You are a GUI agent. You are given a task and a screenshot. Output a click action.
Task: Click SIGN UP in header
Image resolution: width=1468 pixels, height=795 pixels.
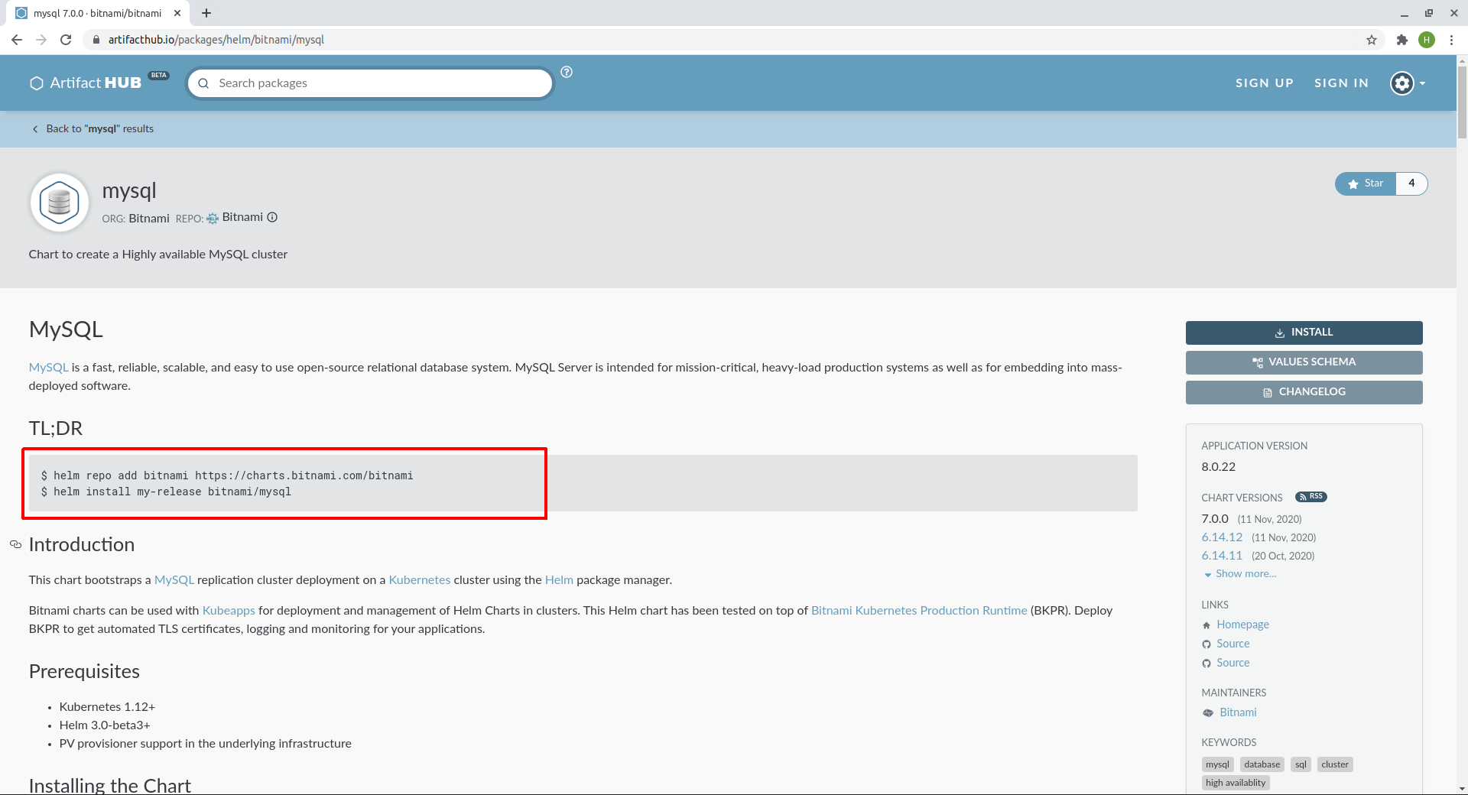point(1265,83)
